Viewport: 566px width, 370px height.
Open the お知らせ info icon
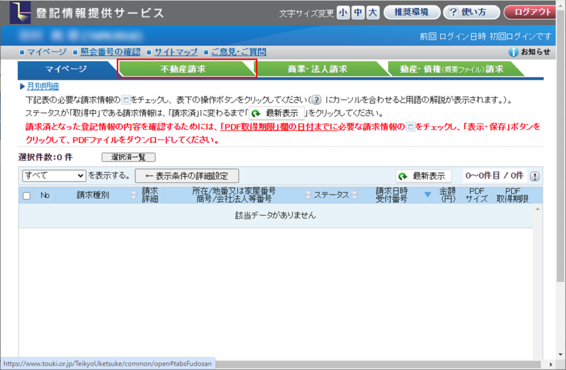point(513,52)
